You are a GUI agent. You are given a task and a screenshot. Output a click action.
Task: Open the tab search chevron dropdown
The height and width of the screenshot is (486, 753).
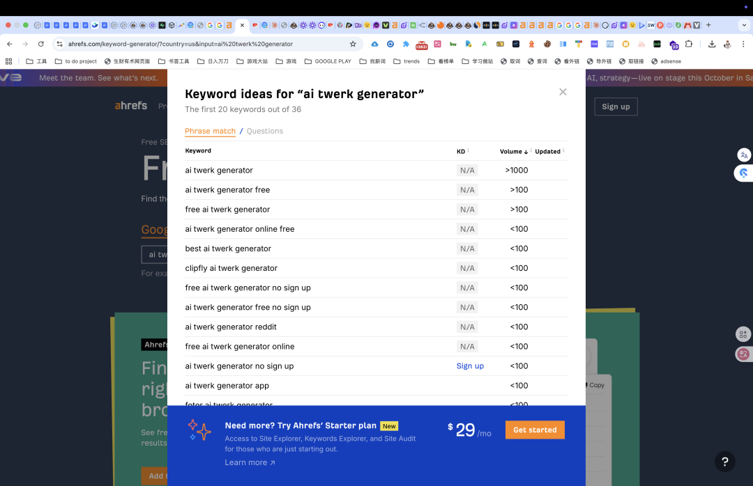tap(744, 25)
